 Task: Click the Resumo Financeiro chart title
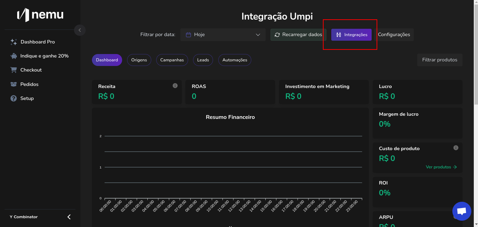(x=230, y=117)
